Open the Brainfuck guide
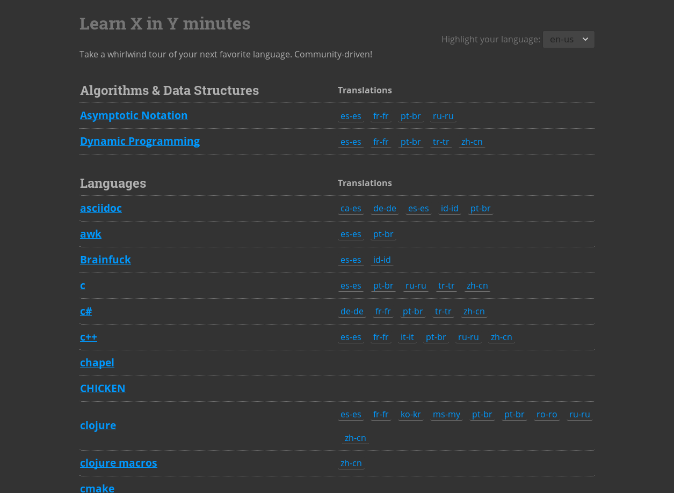The height and width of the screenshot is (493, 674). point(105,260)
